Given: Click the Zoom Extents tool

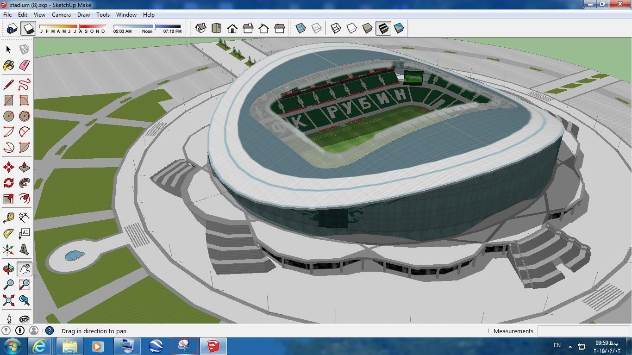Looking at the screenshot, I should coord(8,300).
